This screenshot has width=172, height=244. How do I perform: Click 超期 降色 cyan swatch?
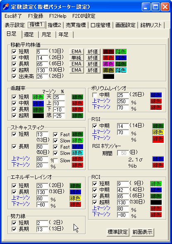pos(121,70)
